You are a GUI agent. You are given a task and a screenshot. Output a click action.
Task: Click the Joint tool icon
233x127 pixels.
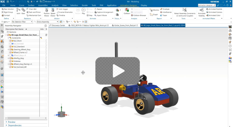[x=18, y=12]
